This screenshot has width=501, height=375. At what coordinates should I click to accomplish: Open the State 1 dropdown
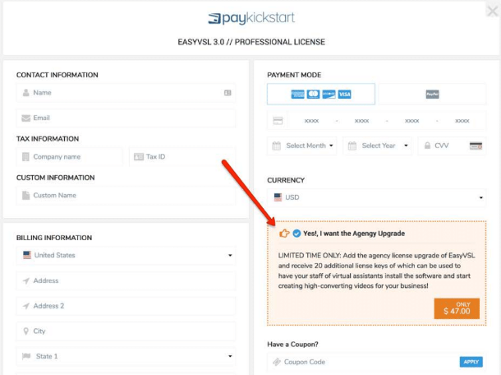pos(126,356)
